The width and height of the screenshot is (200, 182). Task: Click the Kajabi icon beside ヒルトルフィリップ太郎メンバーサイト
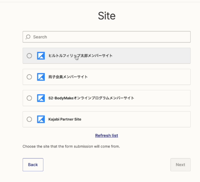click(x=41, y=56)
